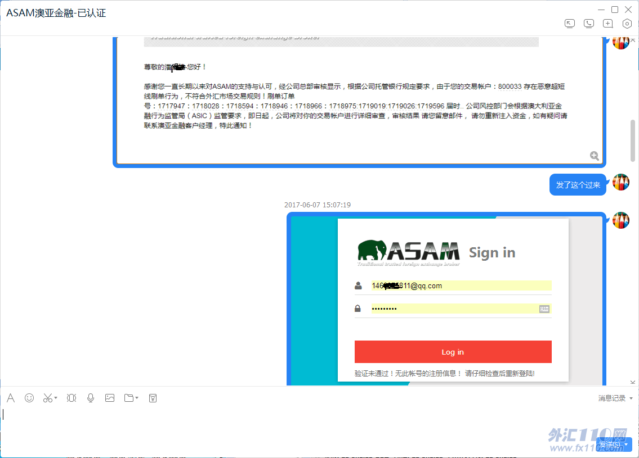The width and height of the screenshot is (639, 458).
Task: Open the font formatting tool
Action: 11,398
